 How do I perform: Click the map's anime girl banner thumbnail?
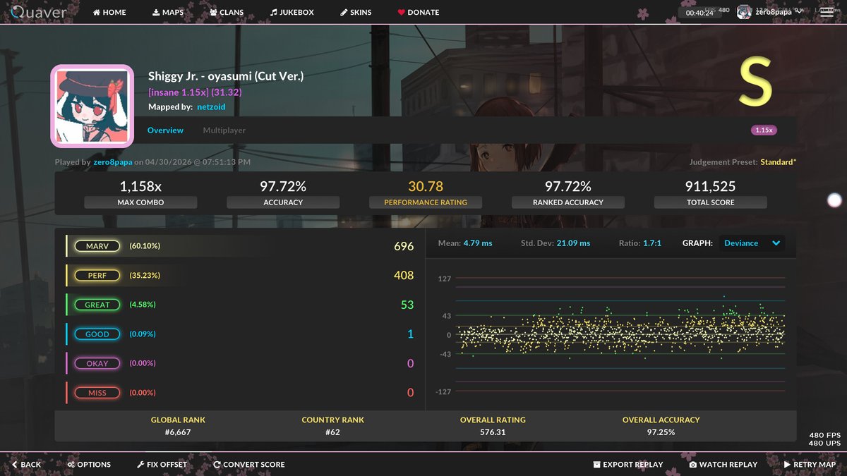tap(92, 106)
